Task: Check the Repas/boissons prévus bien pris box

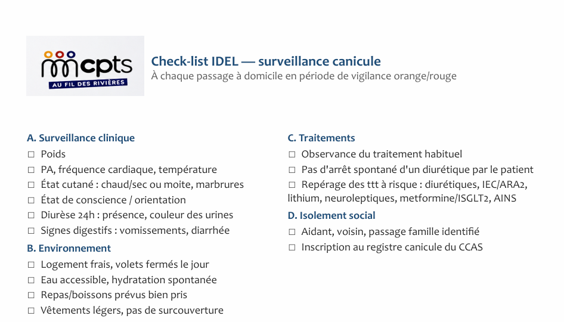Action: click(x=31, y=295)
